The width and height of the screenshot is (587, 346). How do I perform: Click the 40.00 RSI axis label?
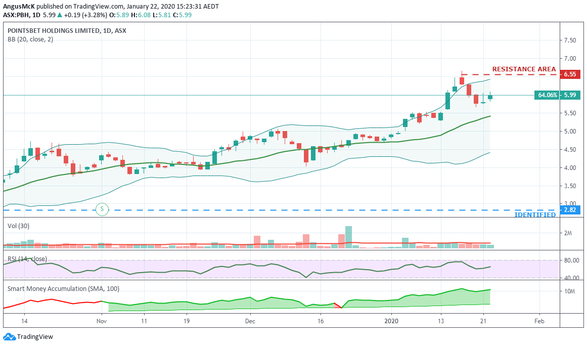571,278
